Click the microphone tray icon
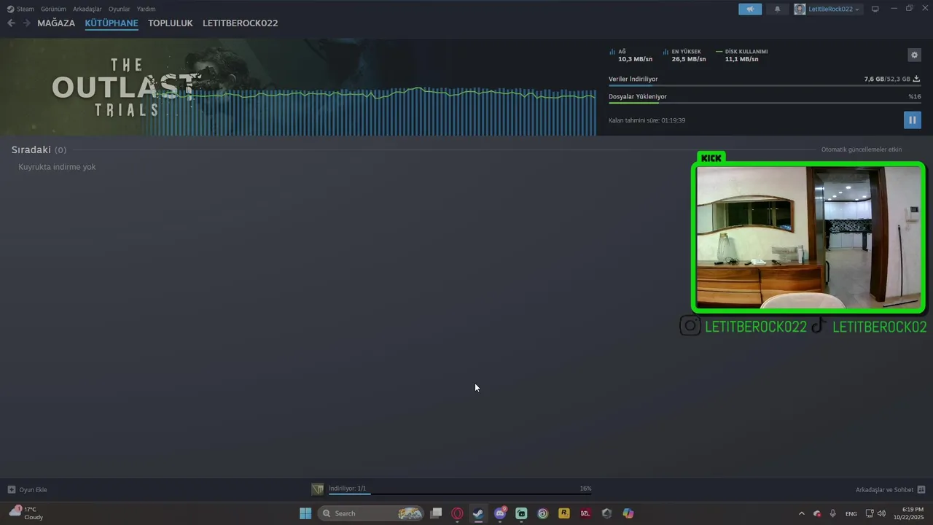 coord(833,513)
